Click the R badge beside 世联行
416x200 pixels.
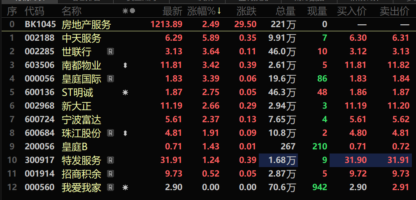tap(110, 51)
